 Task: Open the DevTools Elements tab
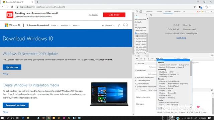pyautogui.click(x=149, y=11)
